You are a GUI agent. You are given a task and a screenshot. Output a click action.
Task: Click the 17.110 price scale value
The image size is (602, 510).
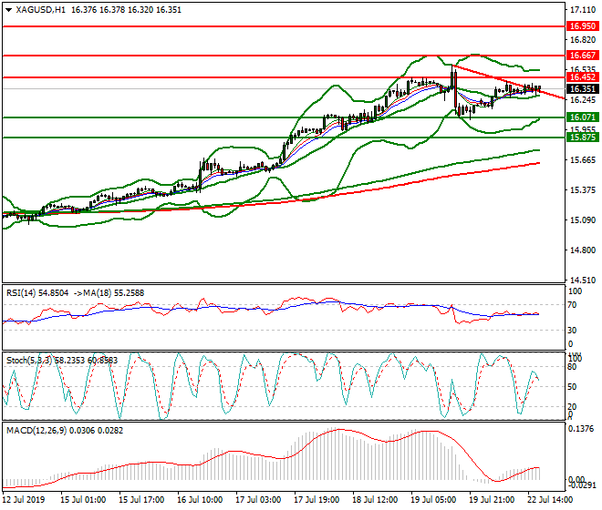point(583,10)
